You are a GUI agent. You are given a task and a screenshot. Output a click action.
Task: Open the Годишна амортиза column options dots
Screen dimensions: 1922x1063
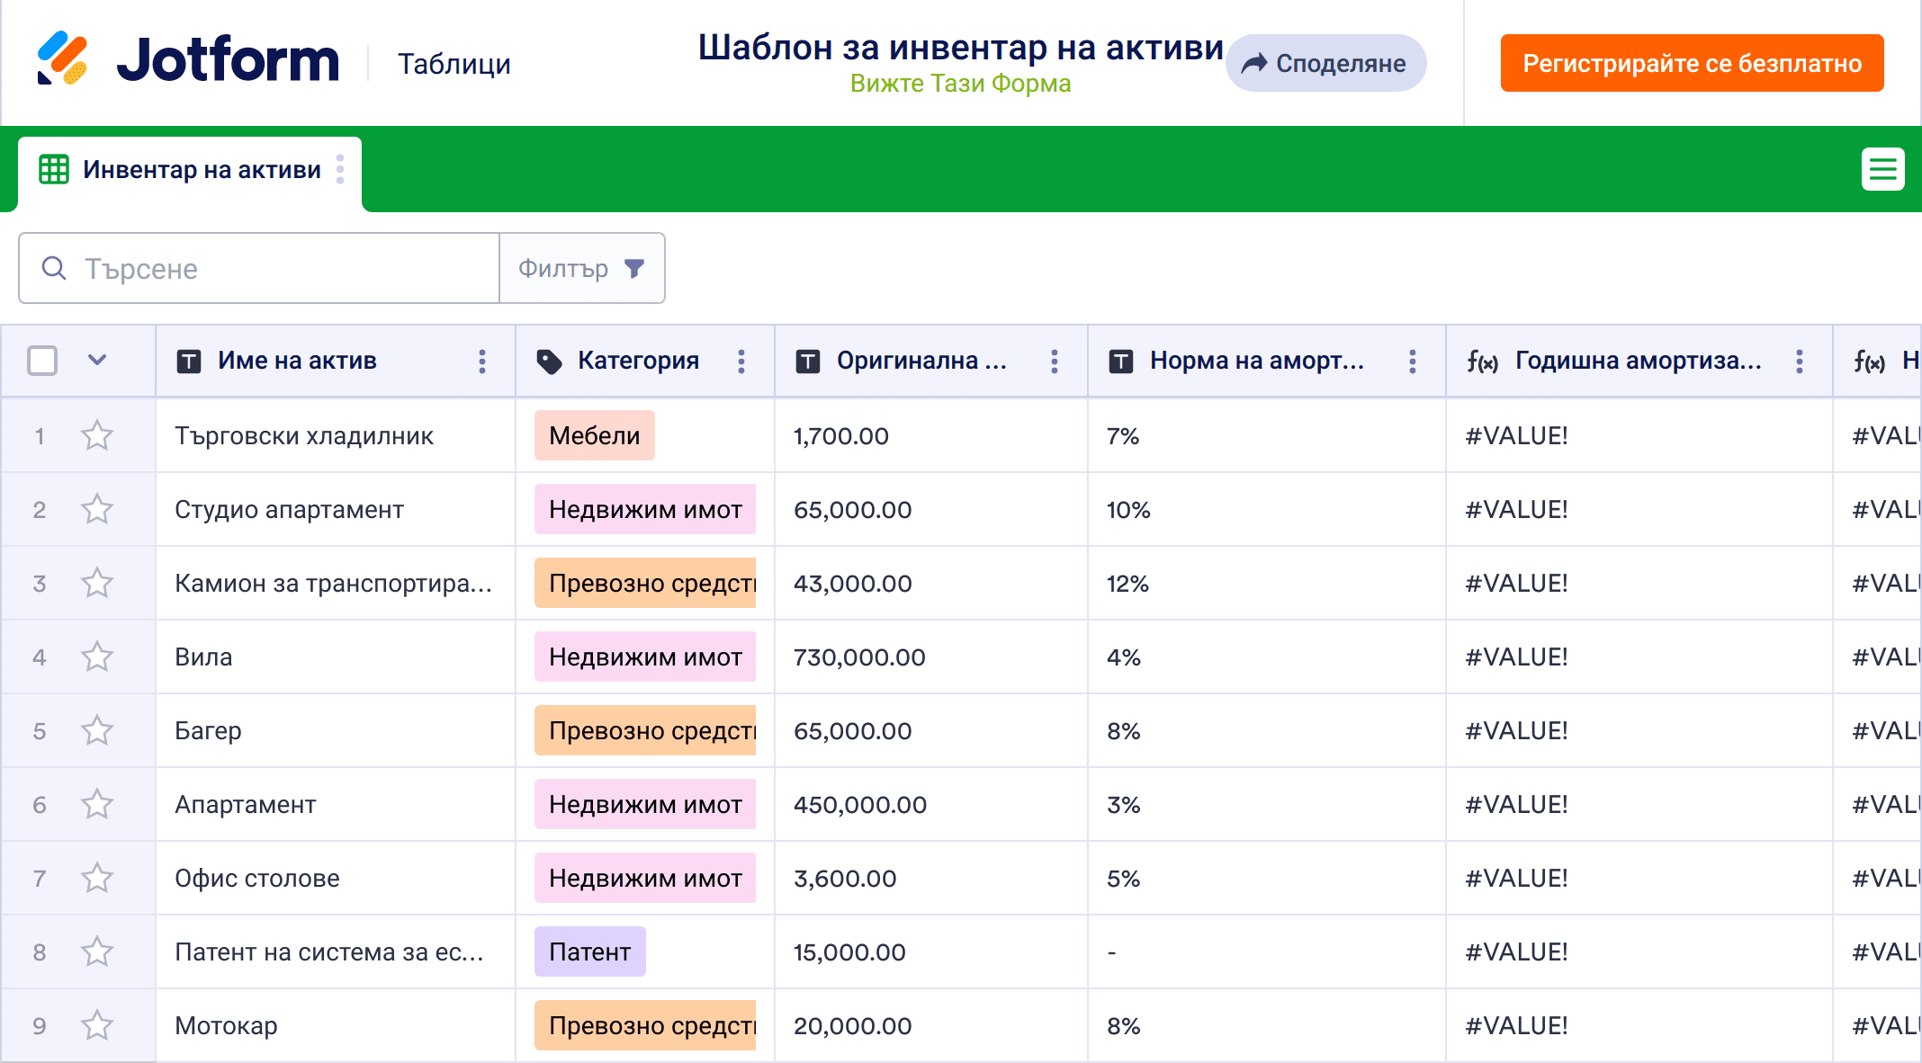(x=1800, y=362)
